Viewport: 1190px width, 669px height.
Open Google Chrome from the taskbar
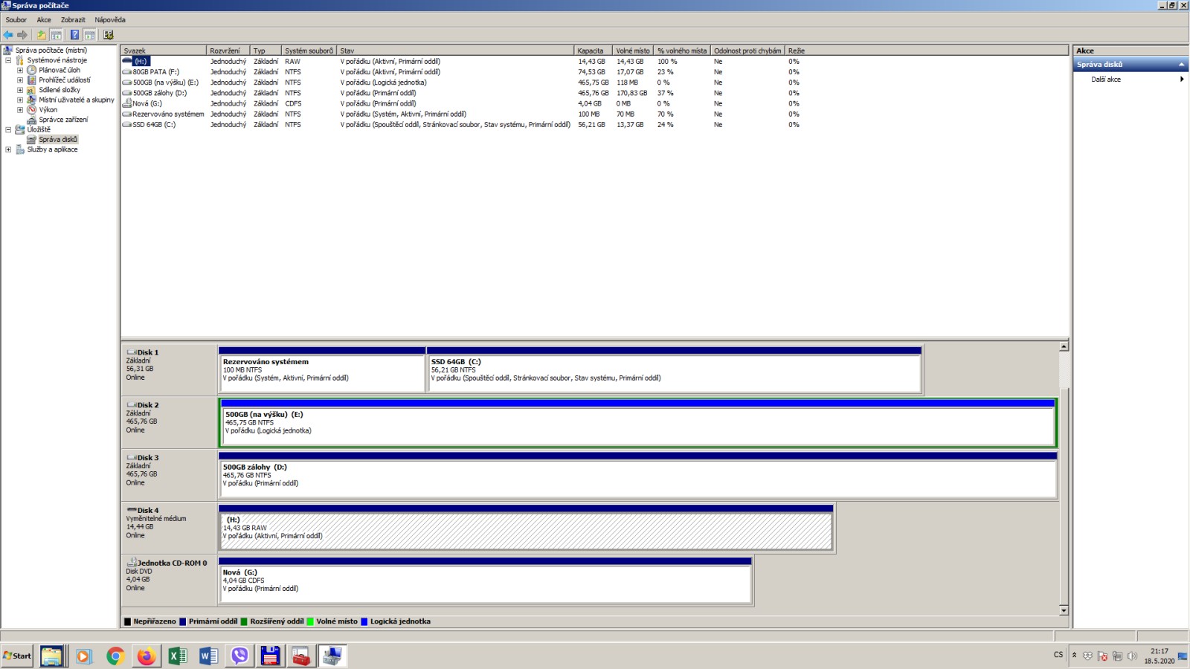[x=115, y=656]
